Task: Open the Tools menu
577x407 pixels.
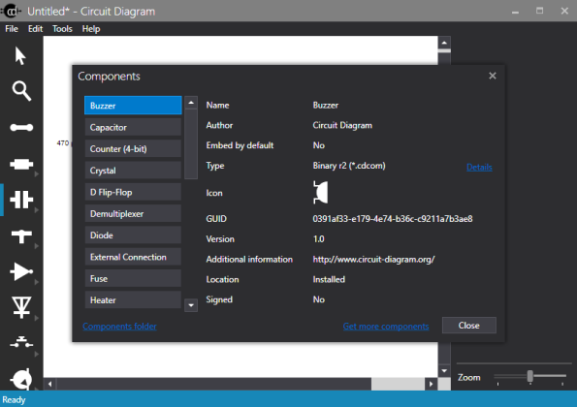Action: click(62, 29)
